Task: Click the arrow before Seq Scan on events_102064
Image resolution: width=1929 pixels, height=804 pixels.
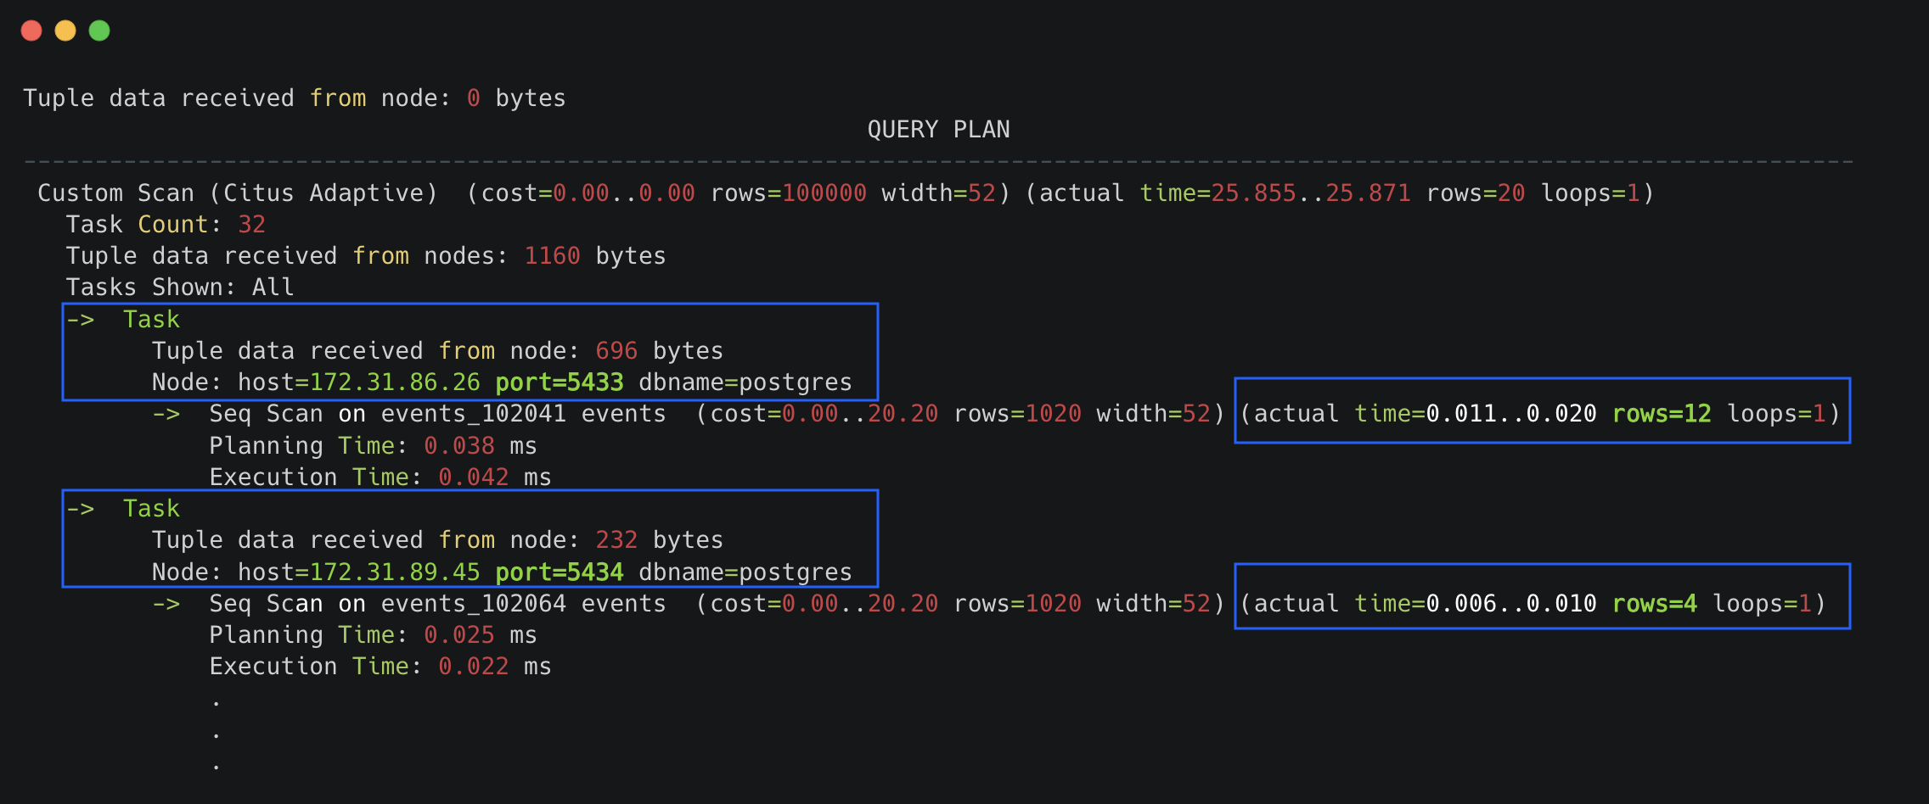Action: (166, 604)
